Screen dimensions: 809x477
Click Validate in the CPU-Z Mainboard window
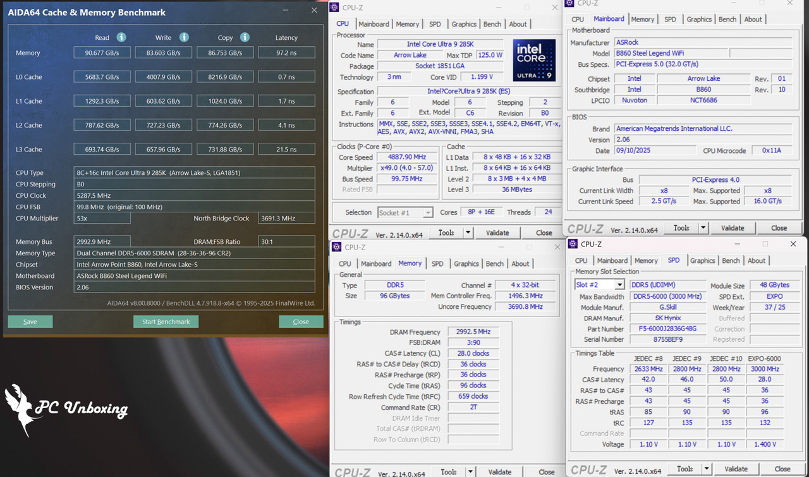coord(733,228)
